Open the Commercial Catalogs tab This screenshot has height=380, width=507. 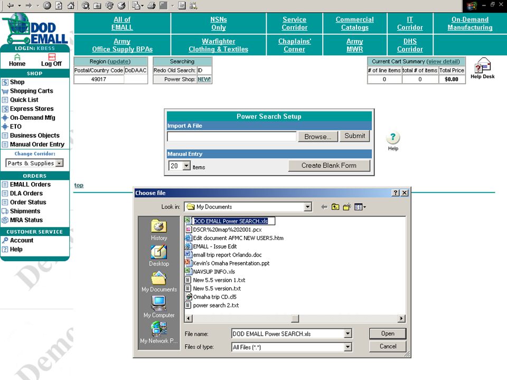pos(355,23)
